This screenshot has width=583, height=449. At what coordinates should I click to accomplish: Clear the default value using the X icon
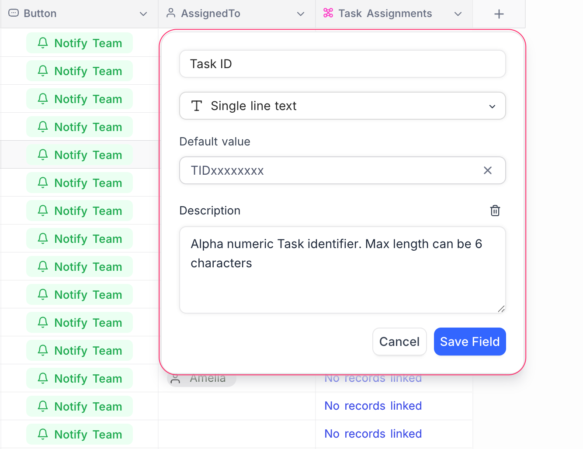pyautogui.click(x=487, y=170)
